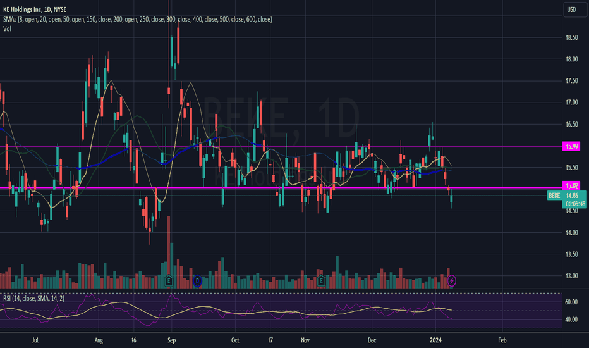Click the 01:06:48 countdown timer label
The image size is (589, 348).
575,204
